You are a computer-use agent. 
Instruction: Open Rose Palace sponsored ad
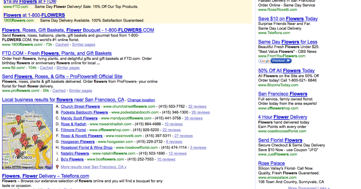tap(272, 163)
